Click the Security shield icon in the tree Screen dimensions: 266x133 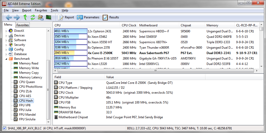click(11, 45)
